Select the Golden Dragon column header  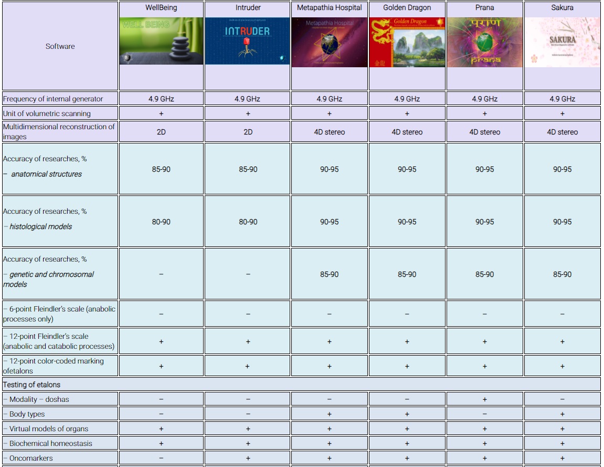(x=407, y=8)
